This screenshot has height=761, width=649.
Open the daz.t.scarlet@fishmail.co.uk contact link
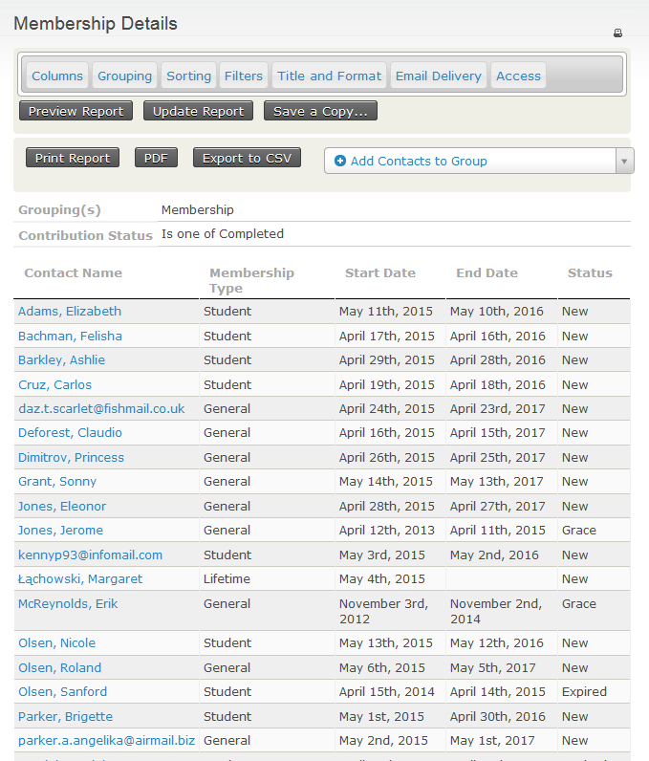click(x=101, y=408)
